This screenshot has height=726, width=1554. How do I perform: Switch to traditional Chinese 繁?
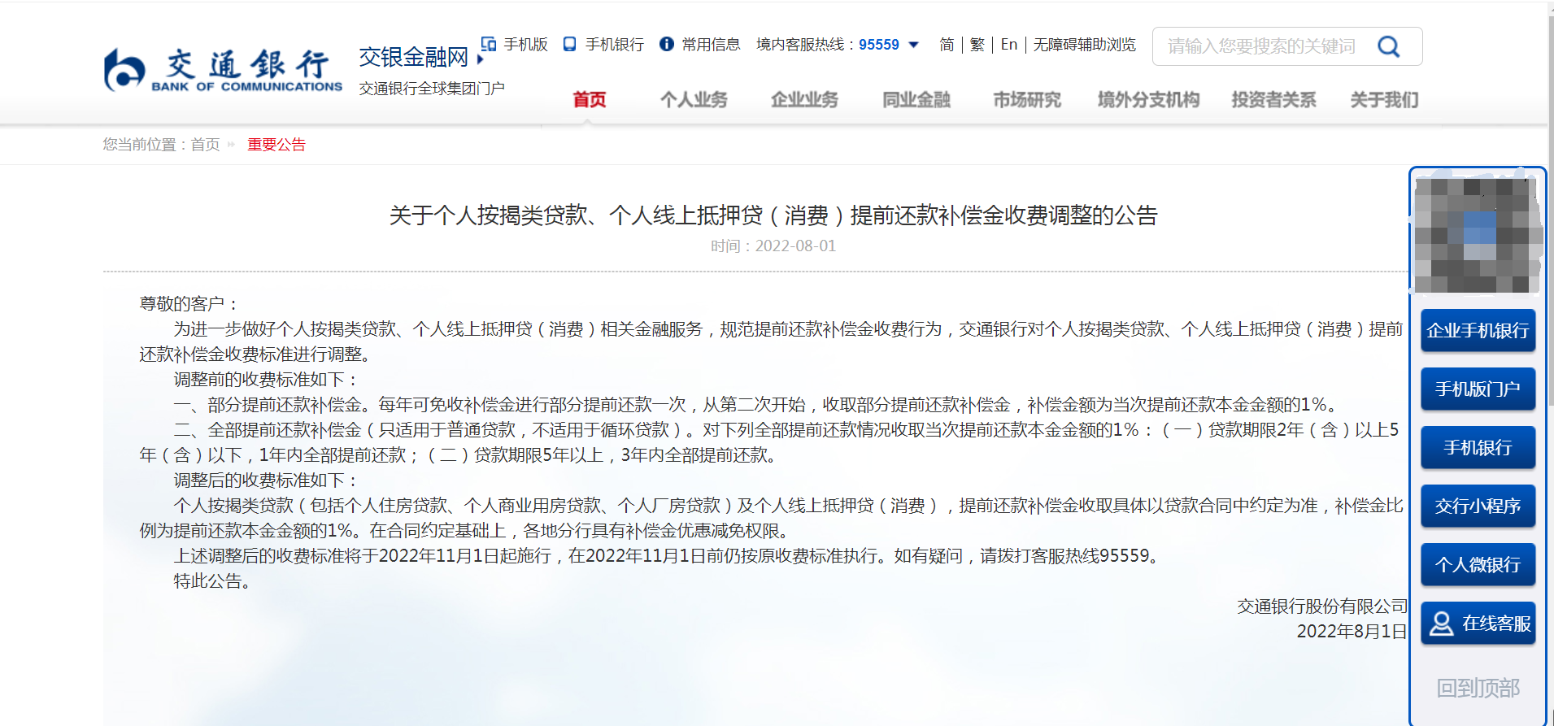click(x=977, y=45)
